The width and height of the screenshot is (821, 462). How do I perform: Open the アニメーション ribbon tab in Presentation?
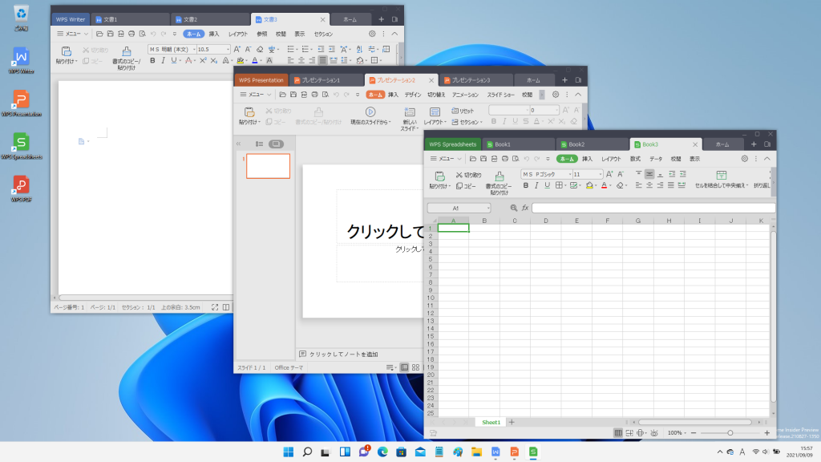[x=466, y=95]
